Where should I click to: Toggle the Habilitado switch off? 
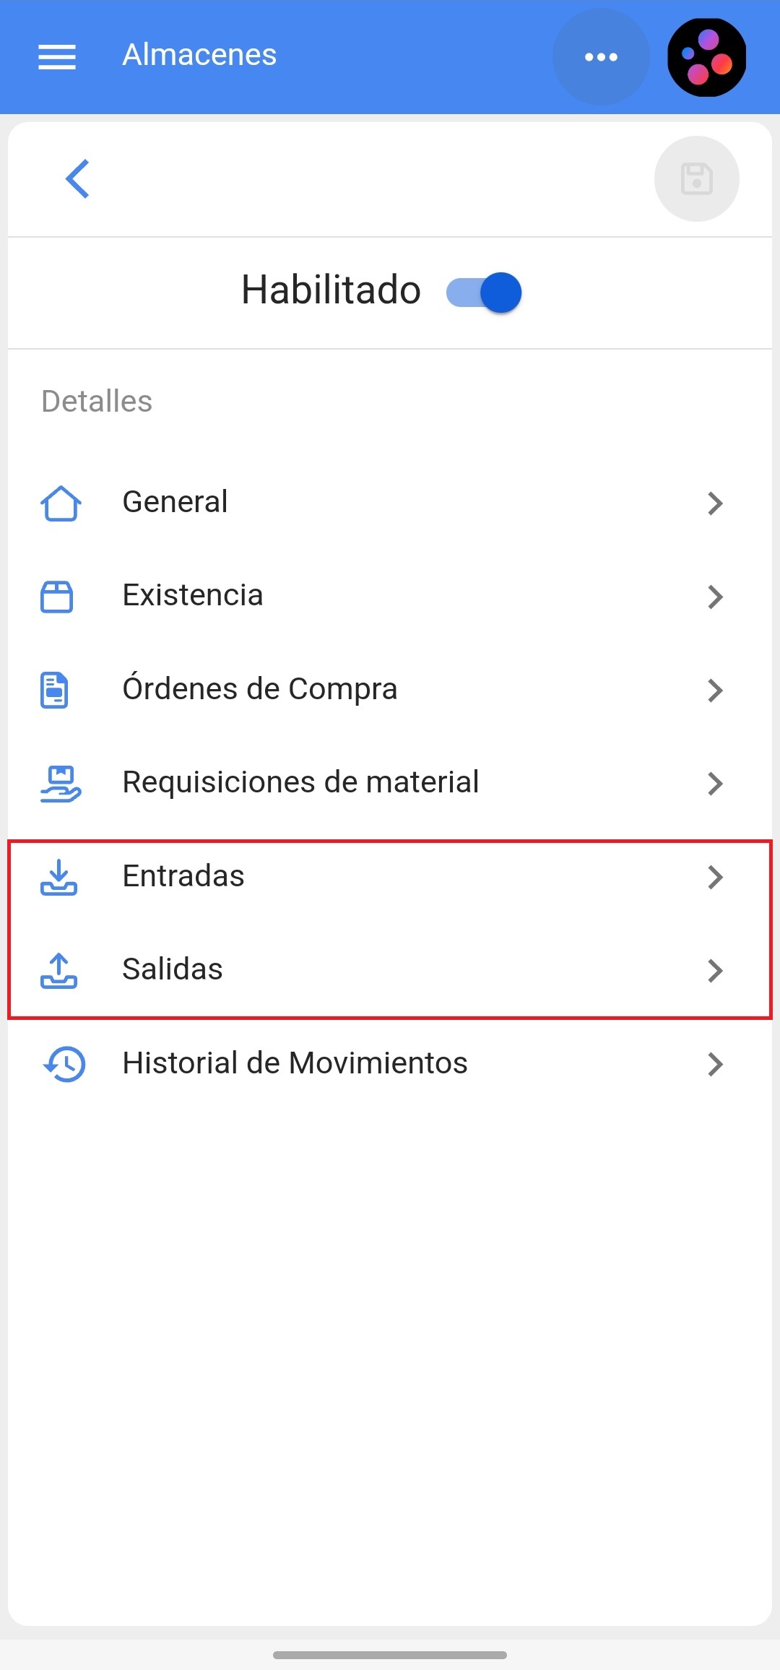484,292
